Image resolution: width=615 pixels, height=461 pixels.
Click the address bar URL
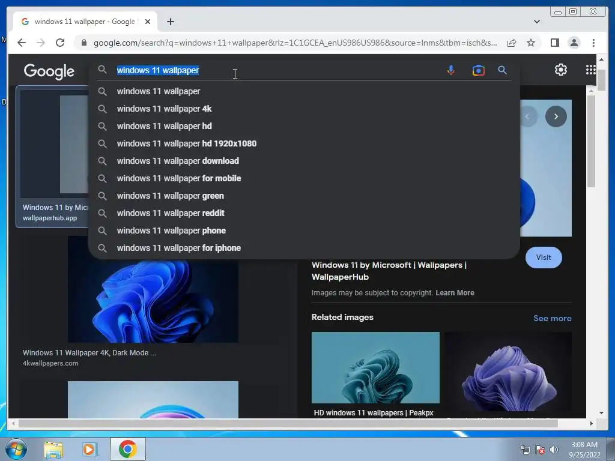pyautogui.click(x=295, y=43)
